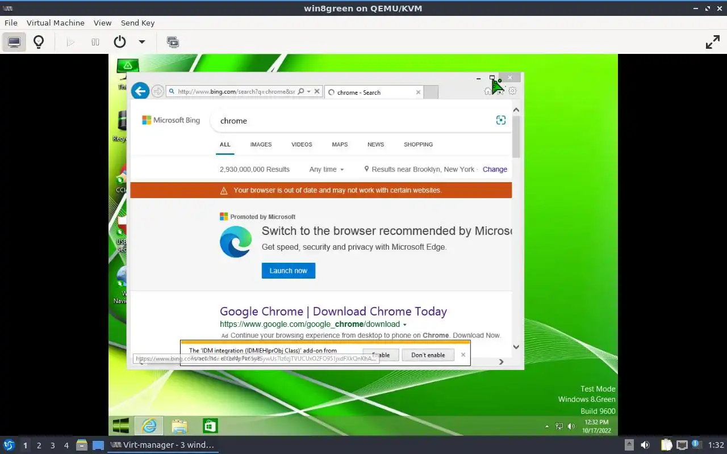Open the Send Key menu
This screenshot has height=454, width=727.
137,23
